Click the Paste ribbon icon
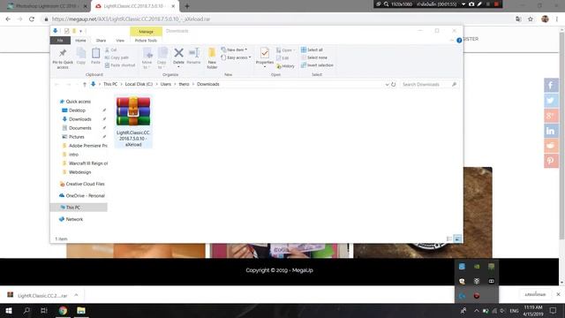565x318 pixels. (x=95, y=57)
